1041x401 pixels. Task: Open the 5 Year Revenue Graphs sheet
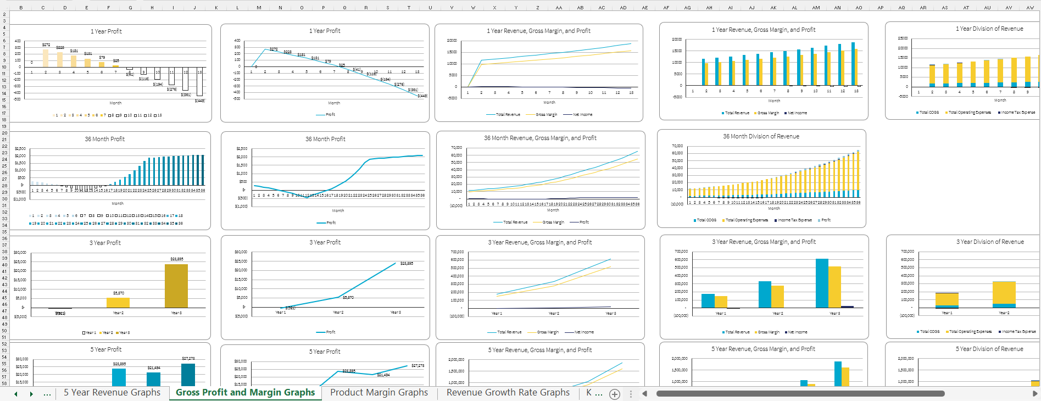[112, 392]
